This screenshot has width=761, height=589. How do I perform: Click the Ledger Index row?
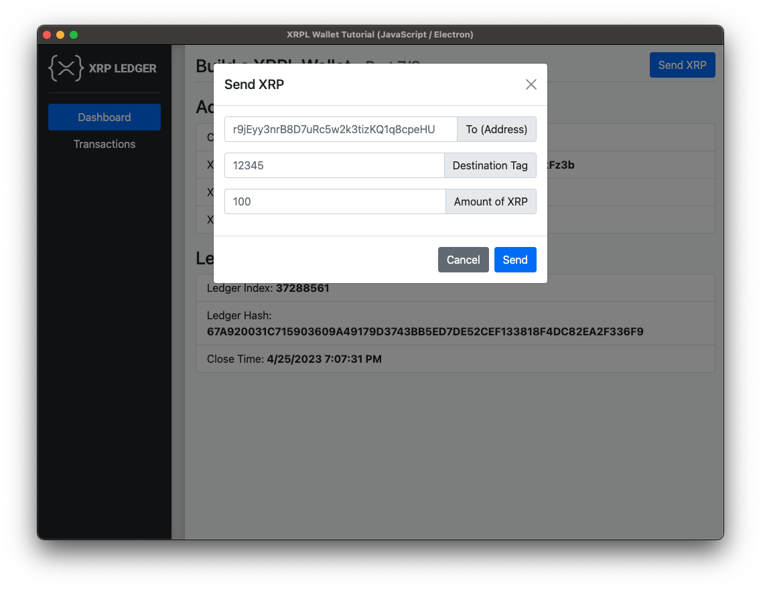[x=455, y=288]
